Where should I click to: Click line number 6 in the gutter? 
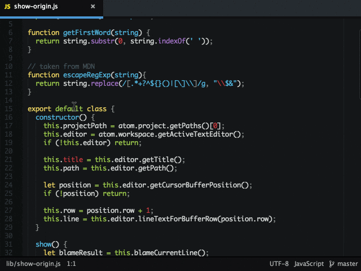[x=11, y=33]
